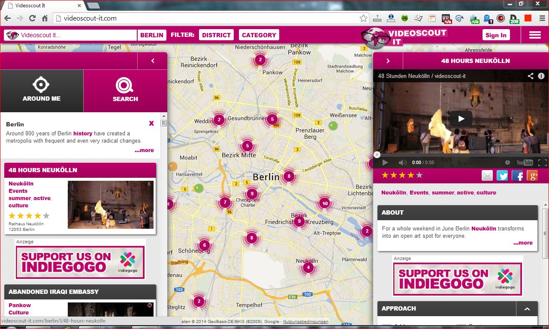The width and height of the screenshot is (549, 329).
Task: Expand ...more link in the ABOUT section
Action: click(523, 243)
